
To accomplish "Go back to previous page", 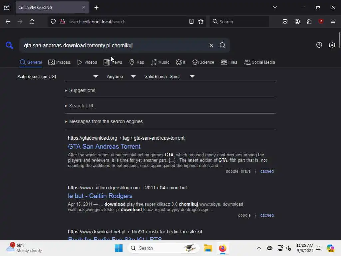I will click(8, 22).
